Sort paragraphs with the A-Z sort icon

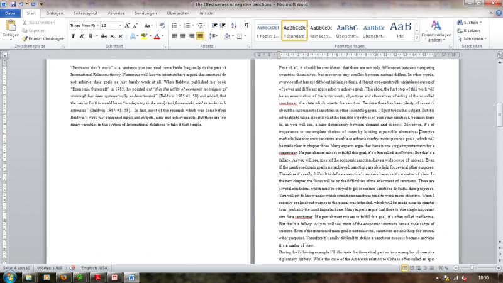tap(235, 25)
